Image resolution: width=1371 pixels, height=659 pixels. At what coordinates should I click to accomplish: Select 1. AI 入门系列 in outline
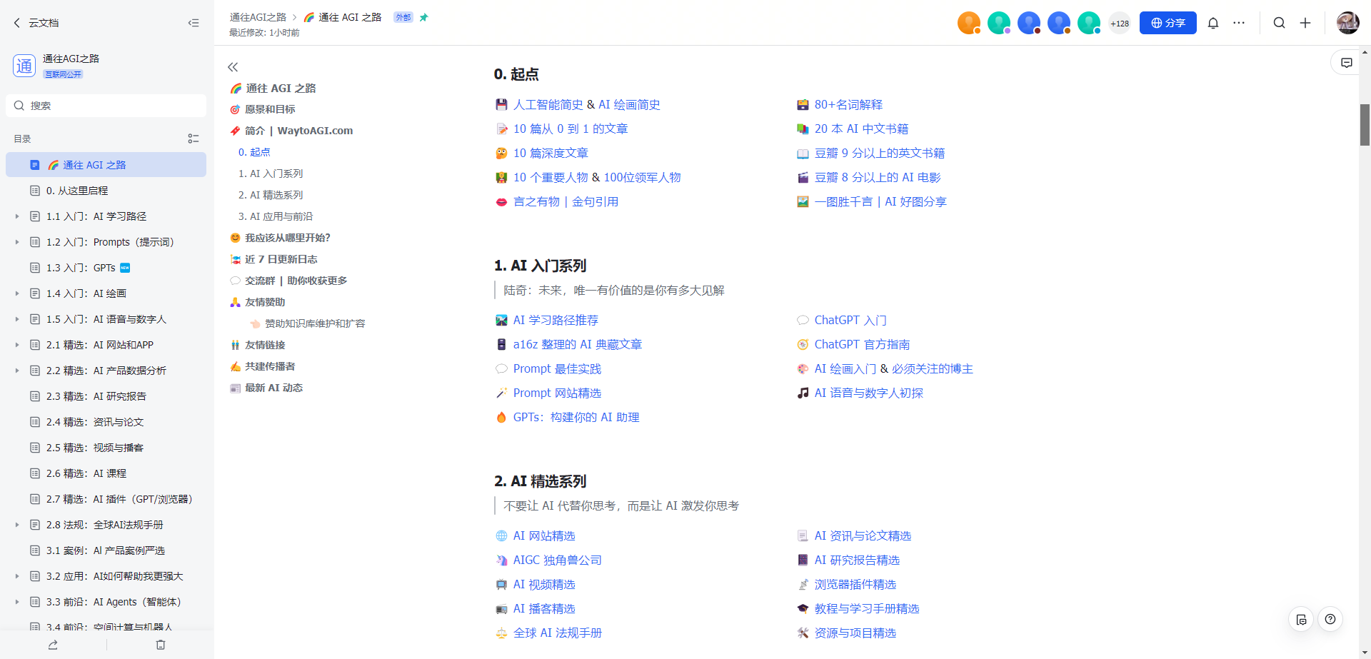271,173
